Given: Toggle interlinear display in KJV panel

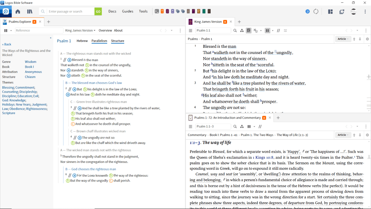Looking at the screenshot, I should point(256,31).
